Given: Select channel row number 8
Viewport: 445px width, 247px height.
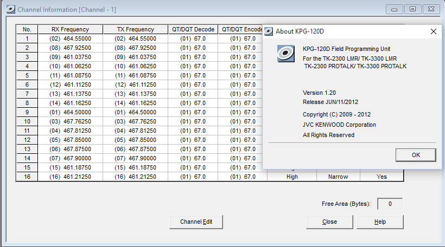Looking at the screenshot, I should coord(27,103).
